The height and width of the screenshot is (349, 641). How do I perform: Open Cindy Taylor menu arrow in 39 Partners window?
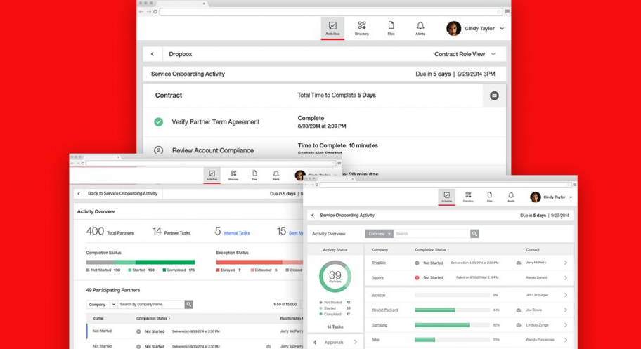click(x=571, y=197)
